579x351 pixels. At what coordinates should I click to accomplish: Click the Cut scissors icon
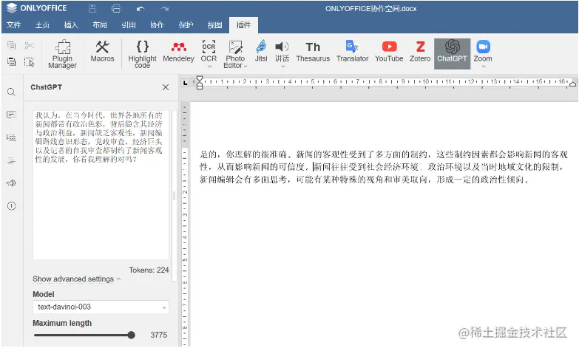[29, 45]
